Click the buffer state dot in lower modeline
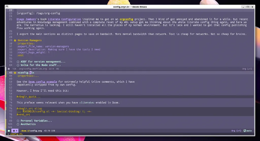The height and width of the screenshot is (141, 260). pyautogui.click(x=9, y=131)
